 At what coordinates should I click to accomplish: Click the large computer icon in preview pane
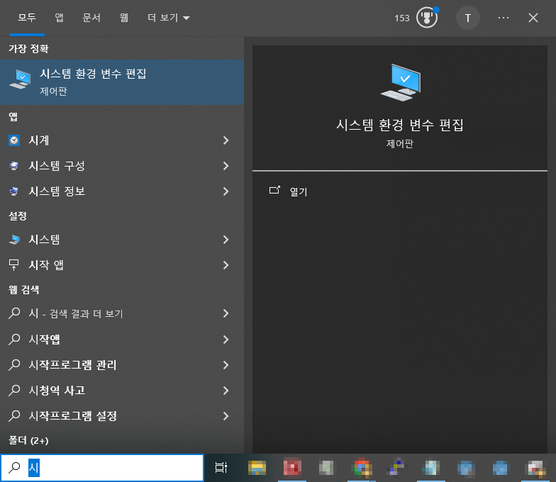401,82
